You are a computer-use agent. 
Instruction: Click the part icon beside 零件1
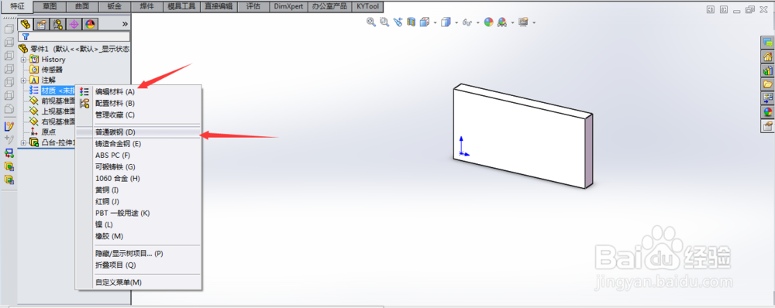pos(23,49)
